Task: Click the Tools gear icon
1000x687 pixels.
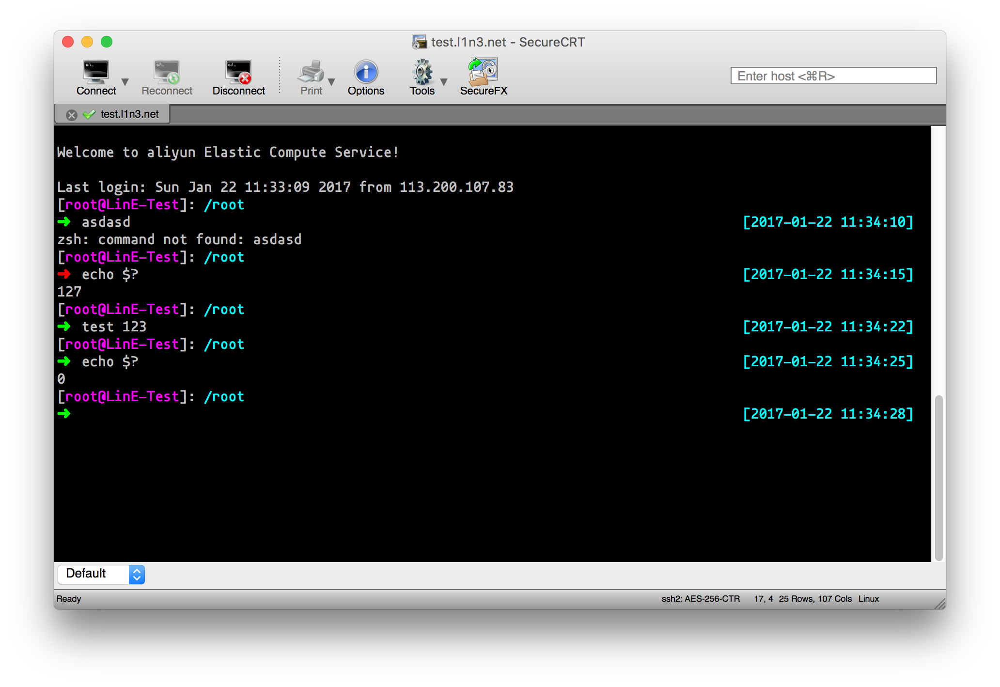Action: (x=422, y=73)
